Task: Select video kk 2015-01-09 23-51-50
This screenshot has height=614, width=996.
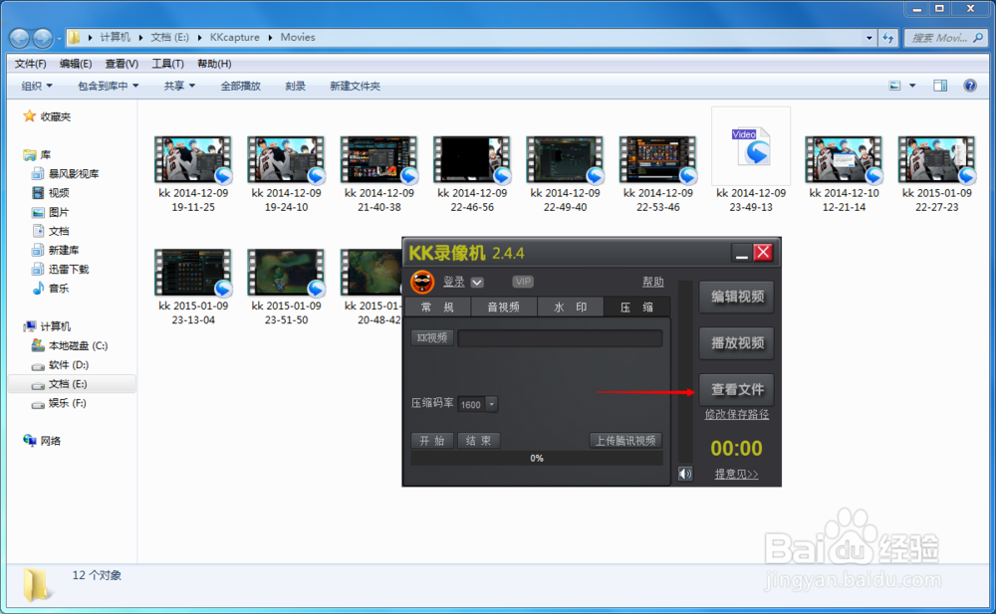Action: (x=286, y=287)
